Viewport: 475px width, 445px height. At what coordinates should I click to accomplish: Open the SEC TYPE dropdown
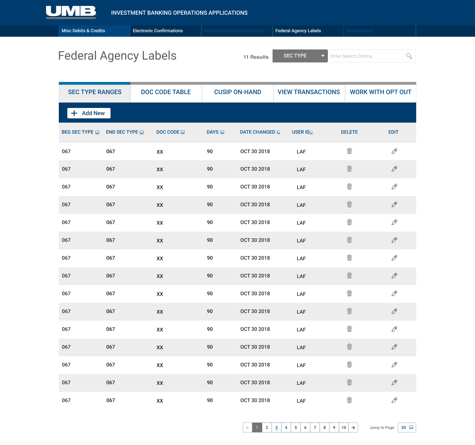(300, 56)
